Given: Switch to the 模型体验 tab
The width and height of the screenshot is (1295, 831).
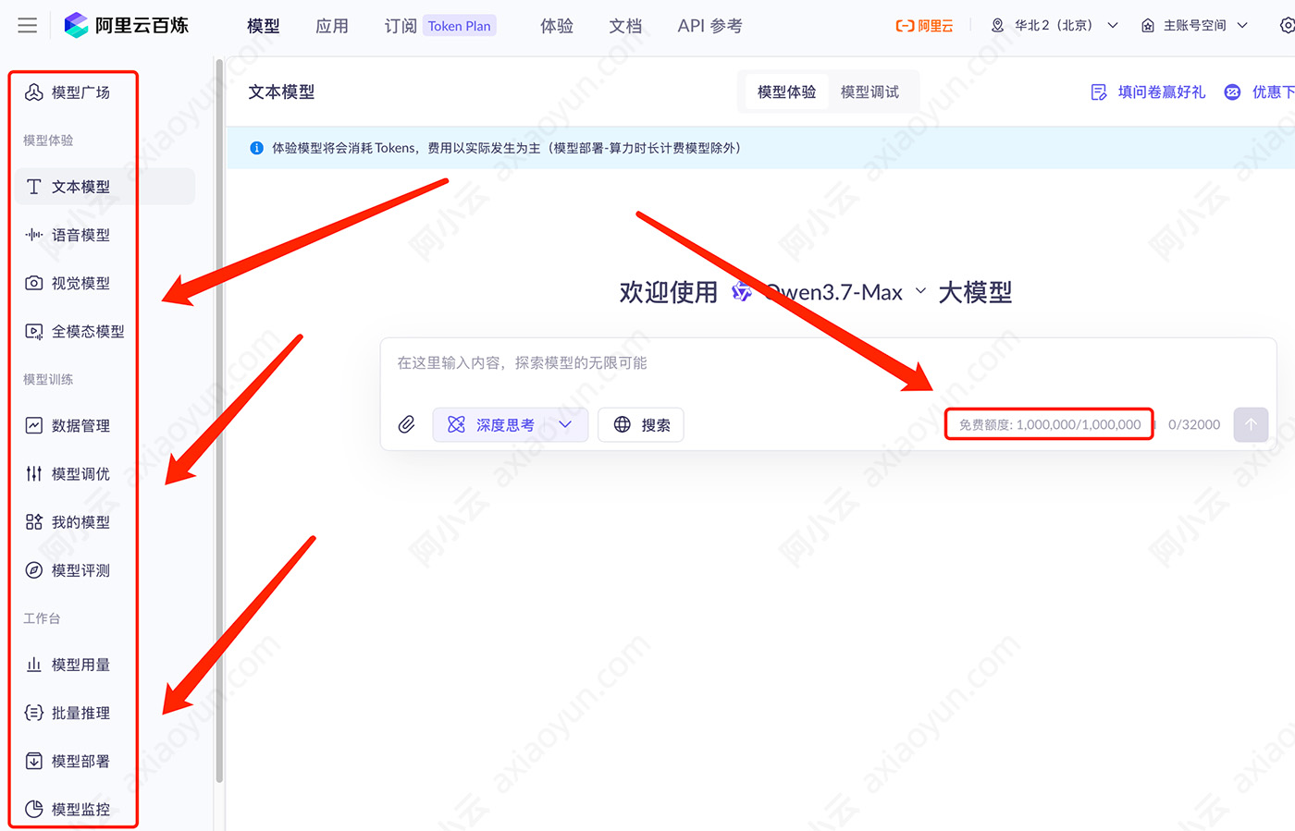Looking at the screenshot, I should click(x=787, y=92).
